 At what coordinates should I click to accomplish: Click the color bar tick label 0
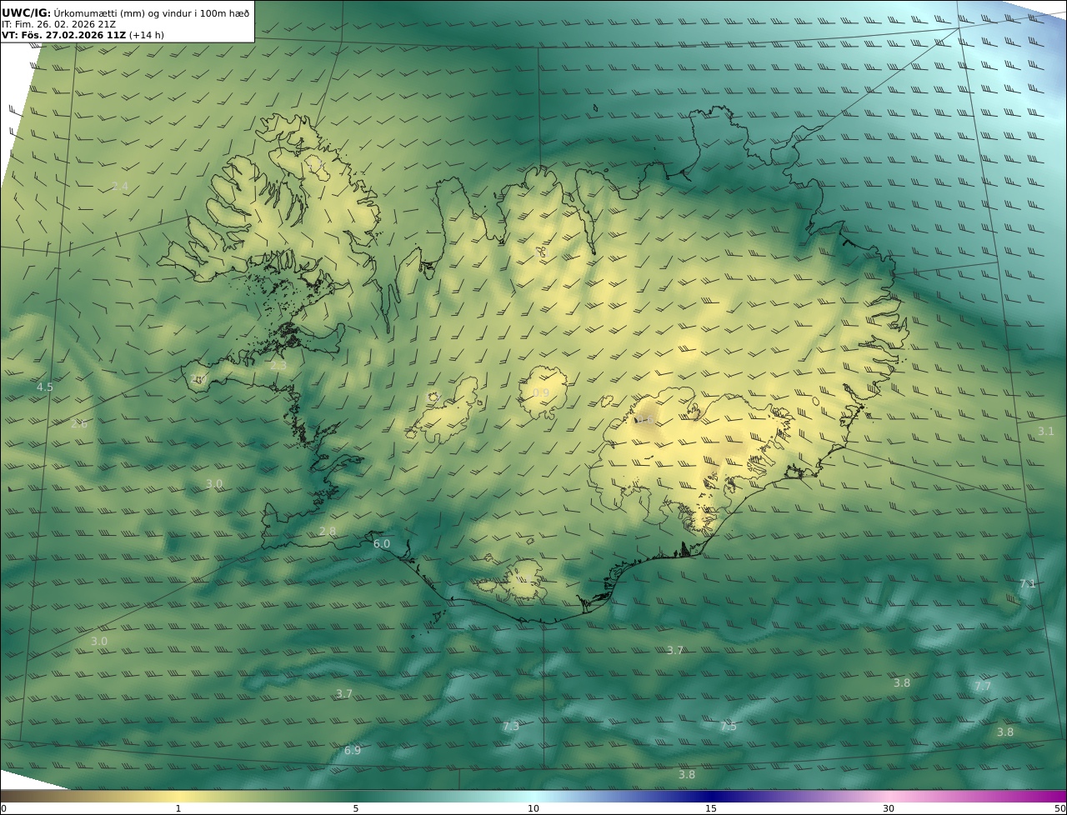[3, 808]
